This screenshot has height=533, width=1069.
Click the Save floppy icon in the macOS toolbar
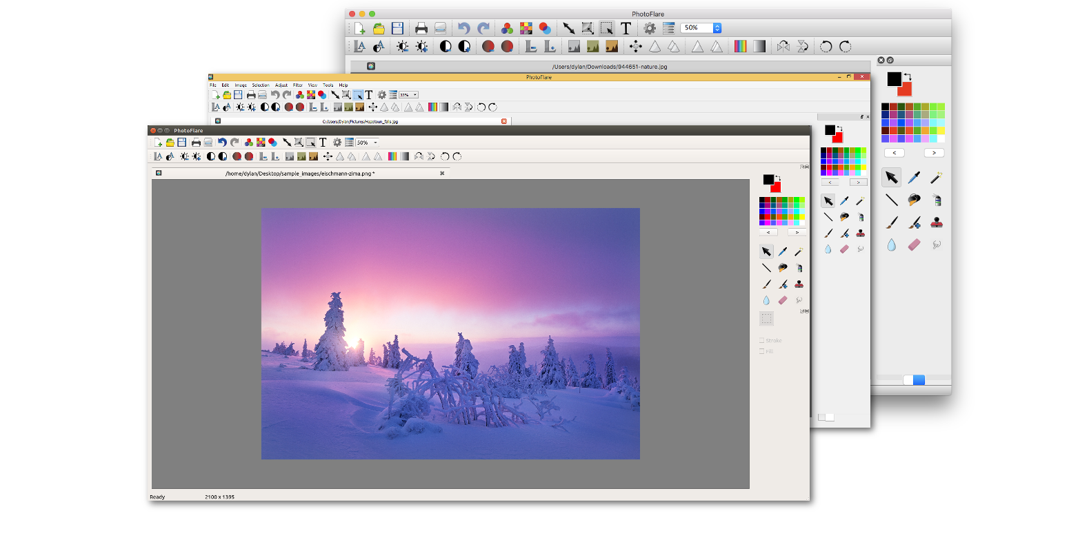(397, 28)
